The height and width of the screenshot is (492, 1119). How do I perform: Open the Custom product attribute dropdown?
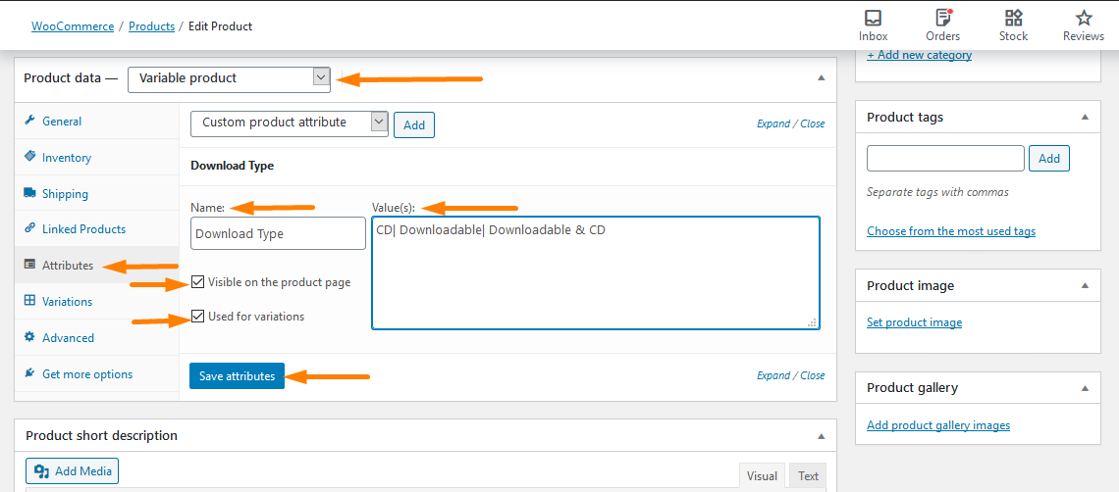(290, 123)
